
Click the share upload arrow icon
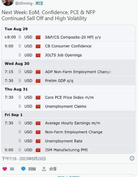coord(44,169)
